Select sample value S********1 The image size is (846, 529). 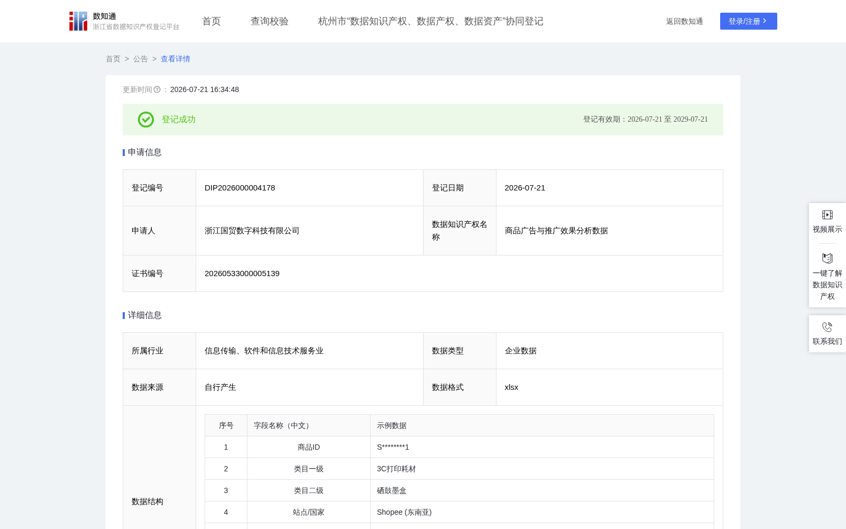[x=393, y=447]
